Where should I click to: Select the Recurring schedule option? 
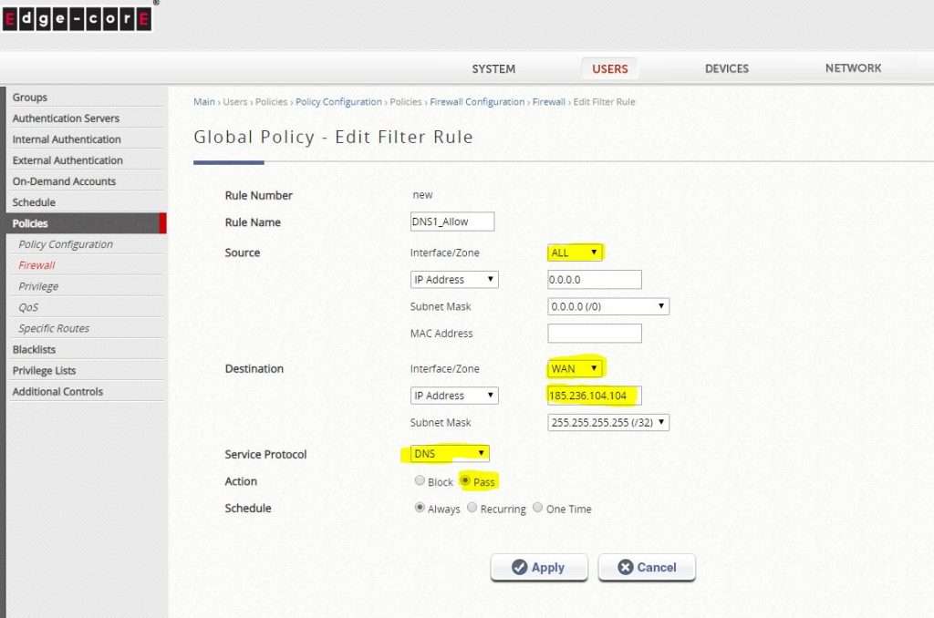(472, 508)
